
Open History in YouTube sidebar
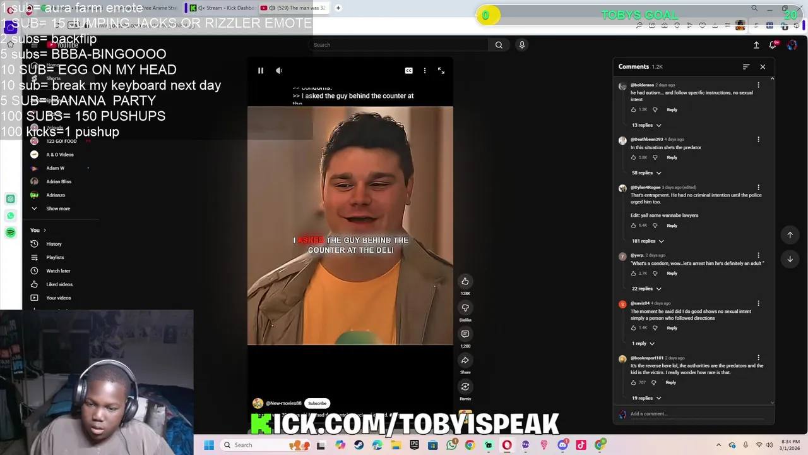(x=54, y=244)
